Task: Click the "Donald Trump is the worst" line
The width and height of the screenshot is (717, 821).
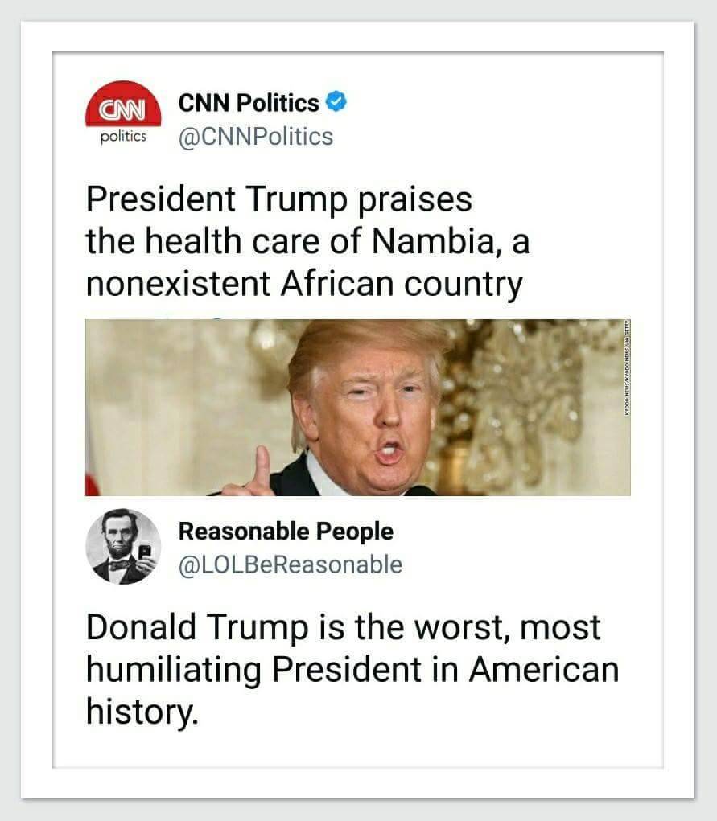Action: (x=343, y=627)
